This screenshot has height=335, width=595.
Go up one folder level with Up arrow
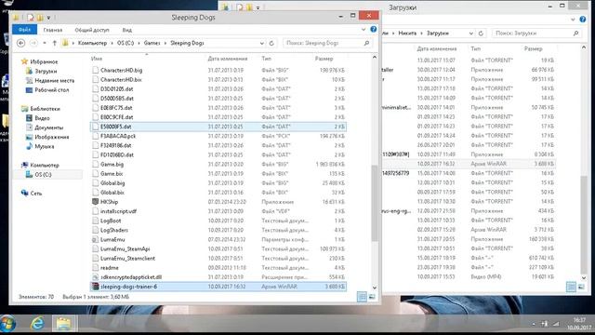pos(54,43)
